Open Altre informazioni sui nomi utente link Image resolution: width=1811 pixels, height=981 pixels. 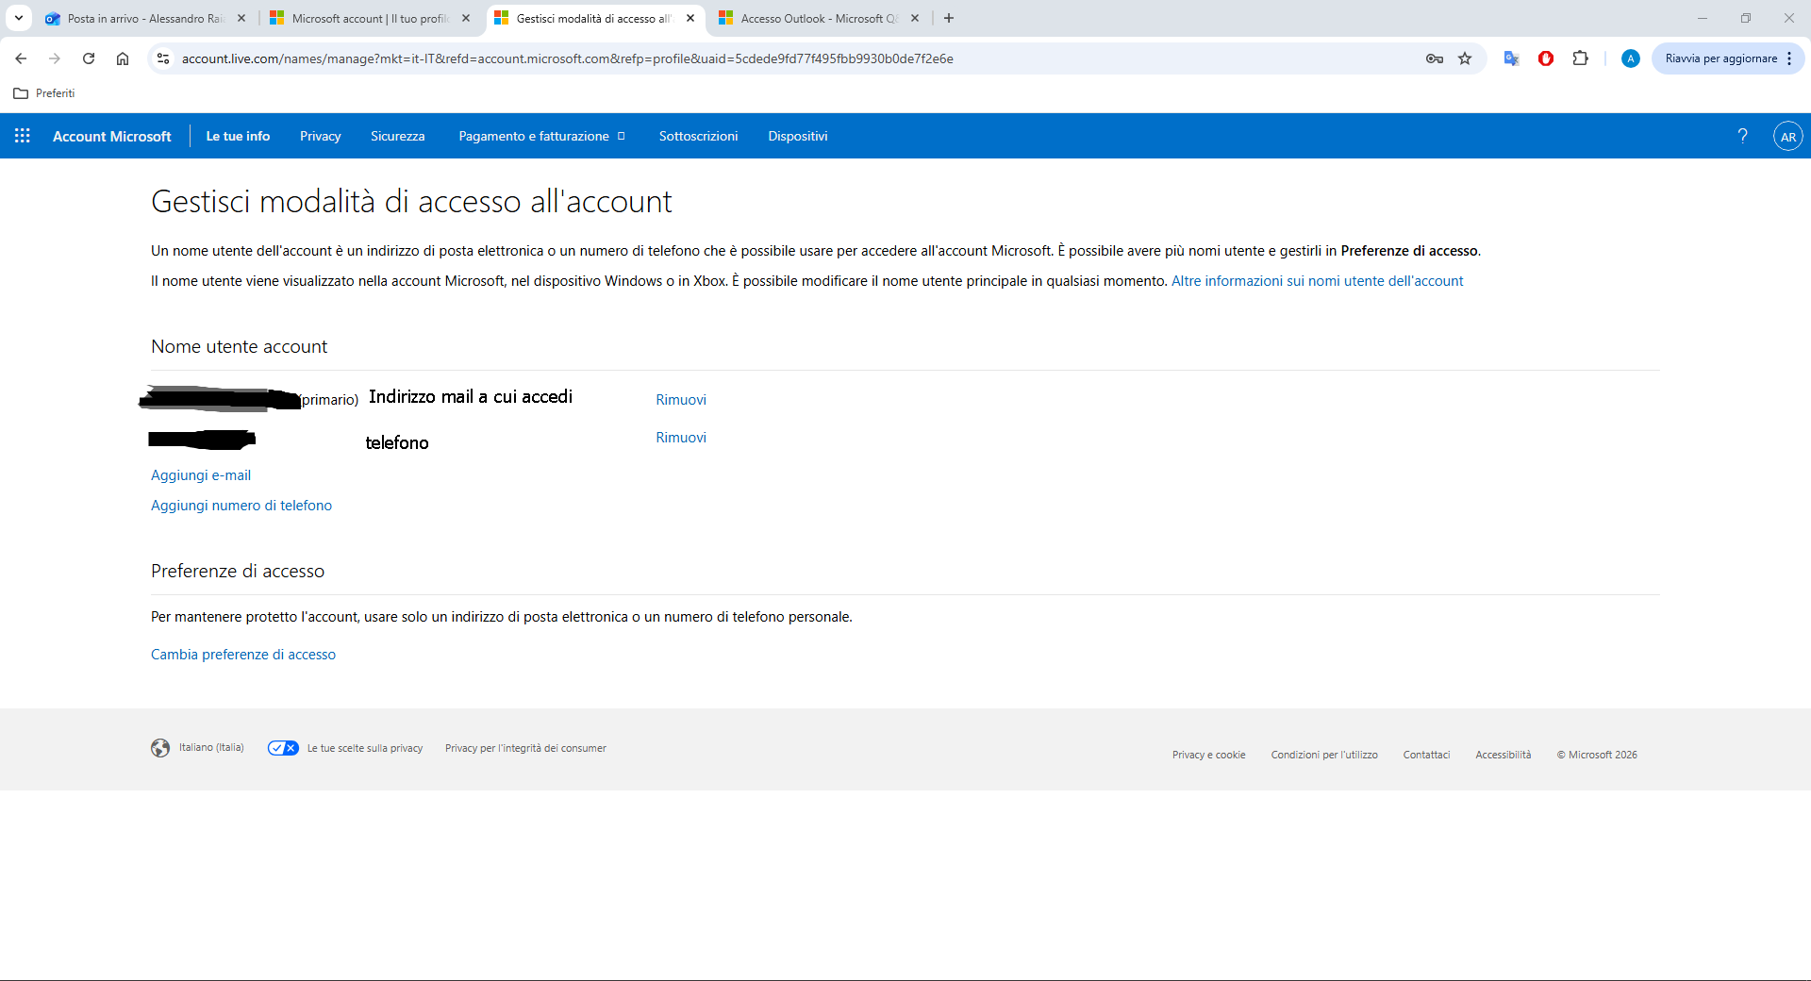(1318, 281)
